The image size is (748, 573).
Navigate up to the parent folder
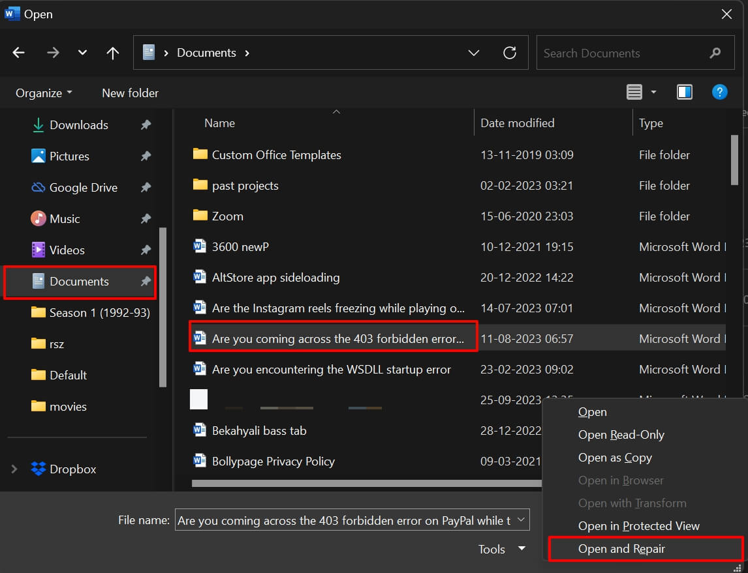click(x=112, y=53)
